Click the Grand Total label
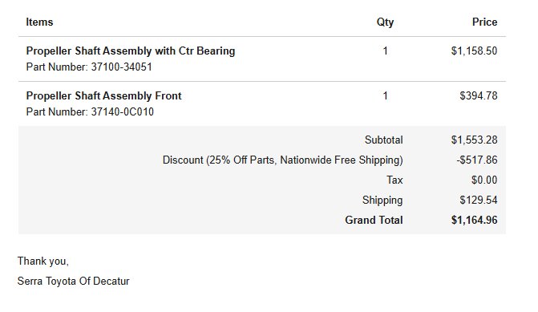Image resolution: width=538 pixels, height=312 pixels. click(x=374, y=220)
